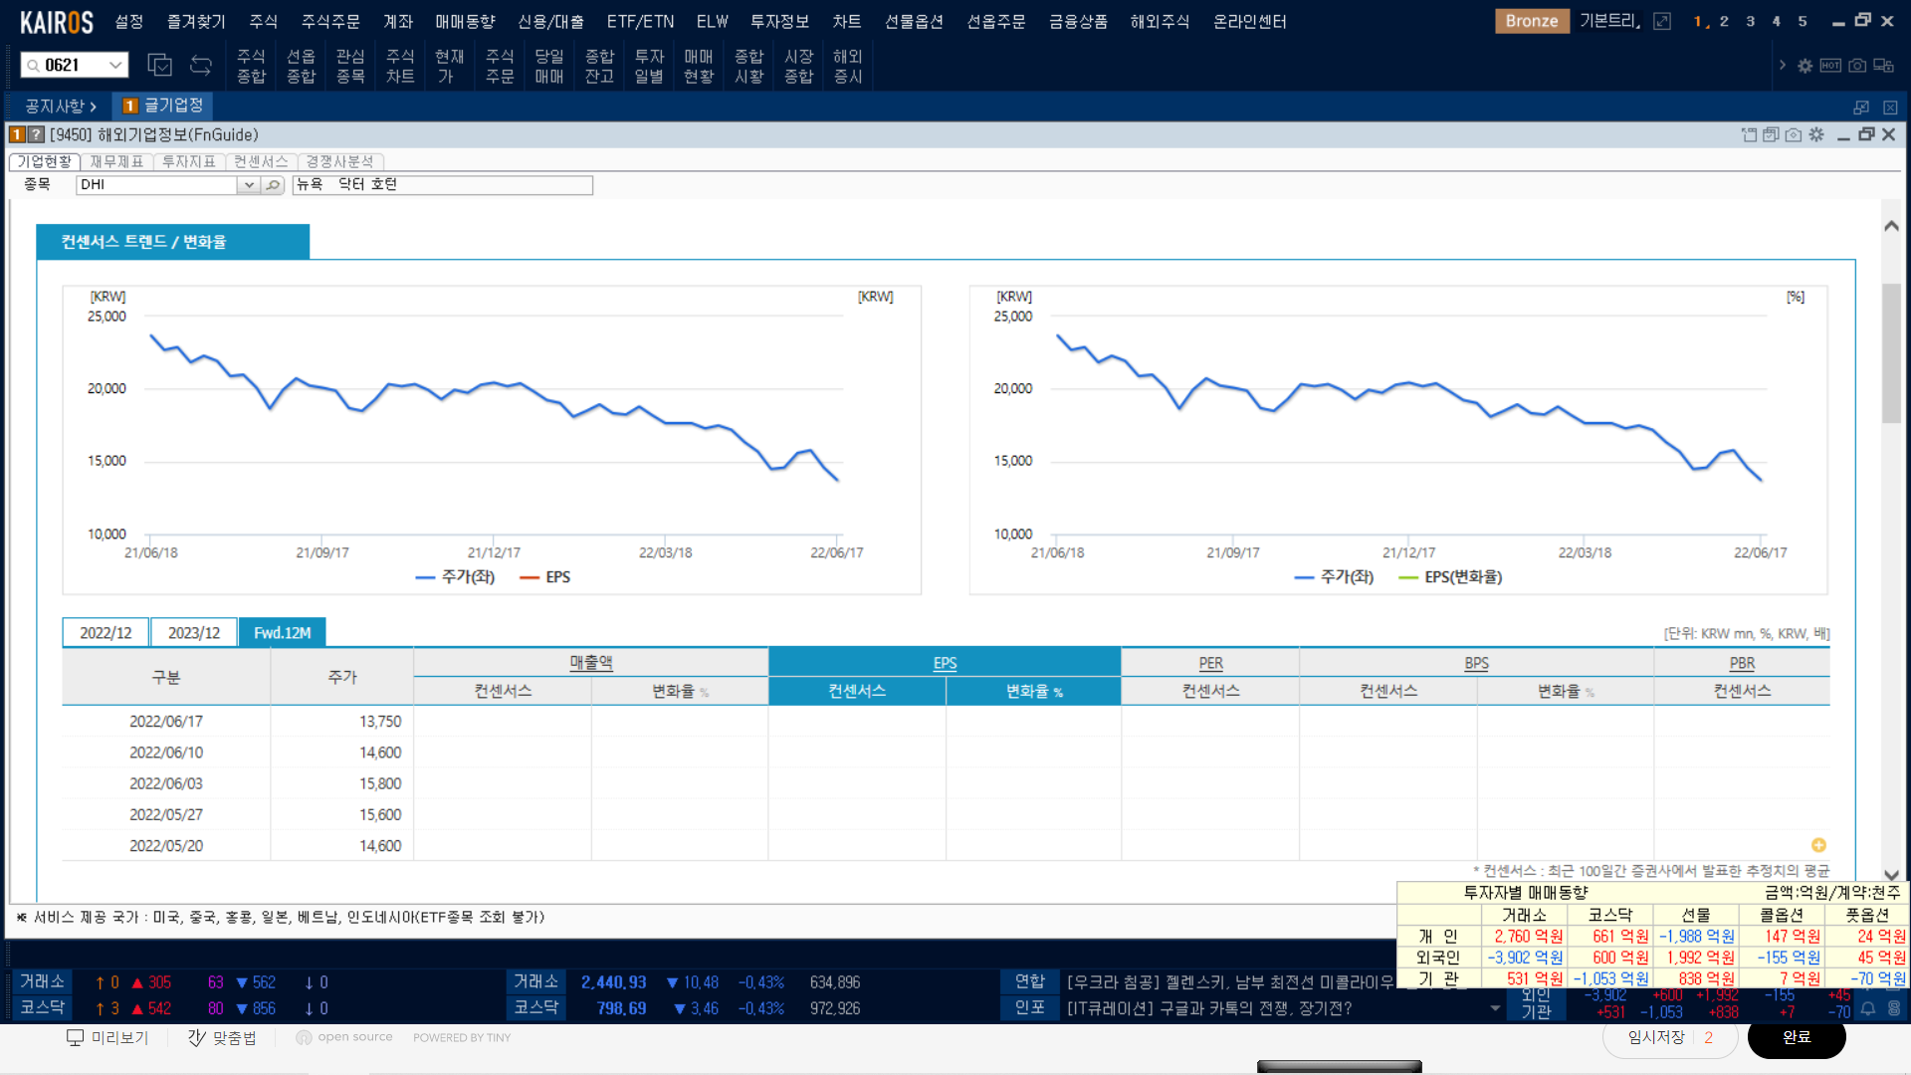Screen dimensions: 1911x1075
Task: Click the multi-monitor lock icon
Action: [x=1883, y=66]
